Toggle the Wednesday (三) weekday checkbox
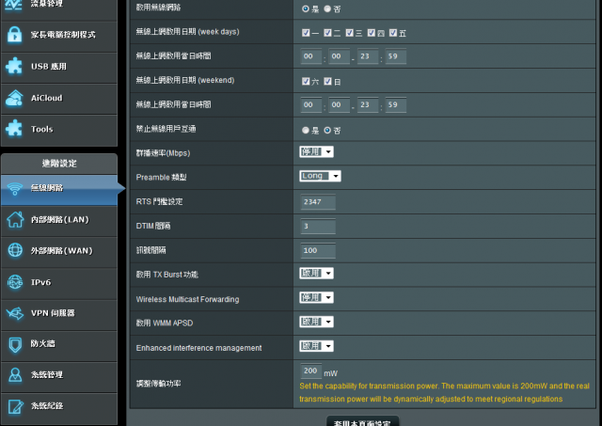The height and width of the screenshot is (426, 602). 349,33
